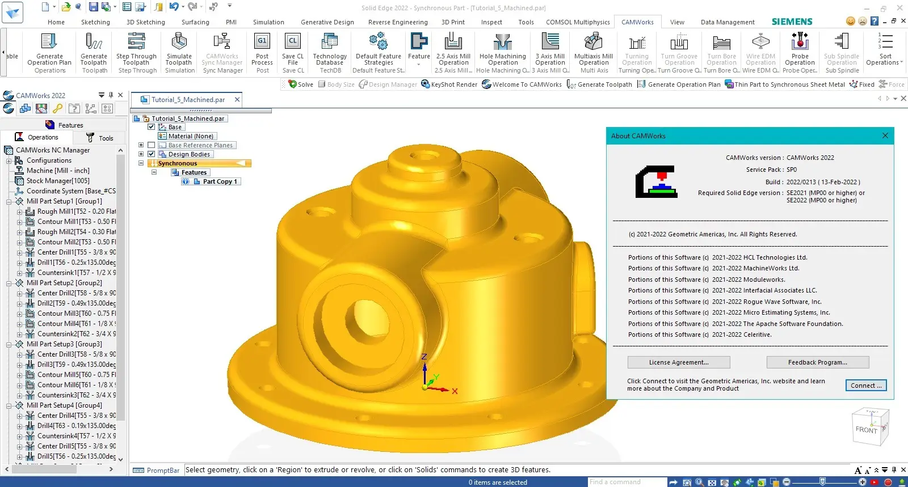Switch to the Inspect tab
This screenshot has width=908, height=487.
pos(491,22)
